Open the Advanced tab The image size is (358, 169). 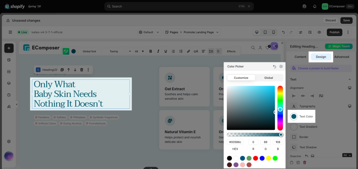point(342,57)
